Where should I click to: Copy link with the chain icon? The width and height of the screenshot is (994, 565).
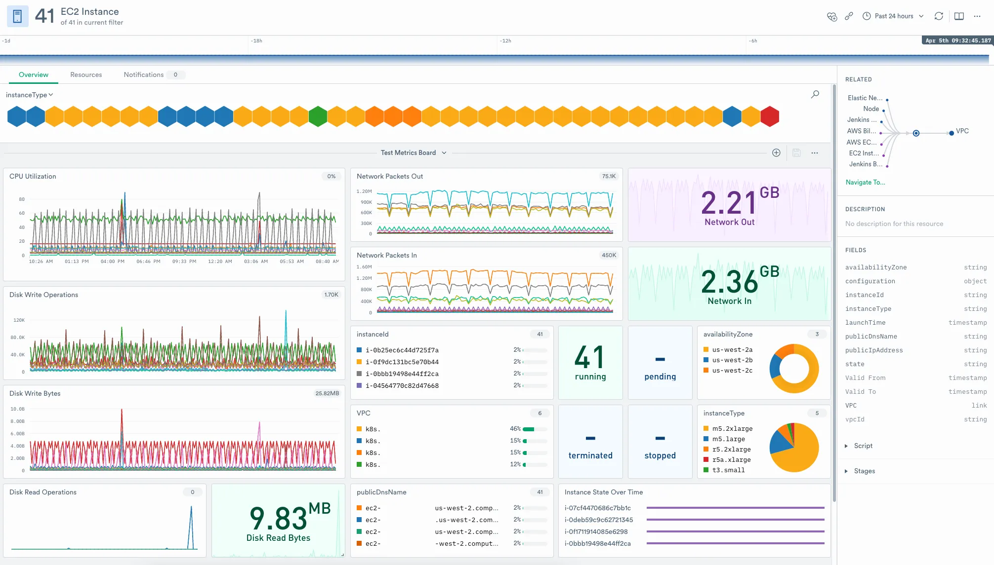click(x=849, y=16)
